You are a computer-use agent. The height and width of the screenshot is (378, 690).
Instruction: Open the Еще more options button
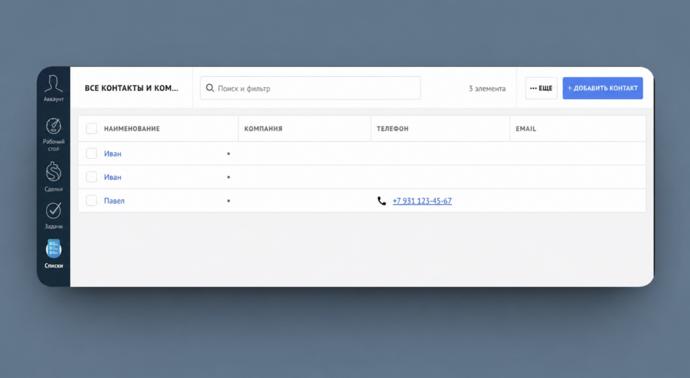point(541,88)
